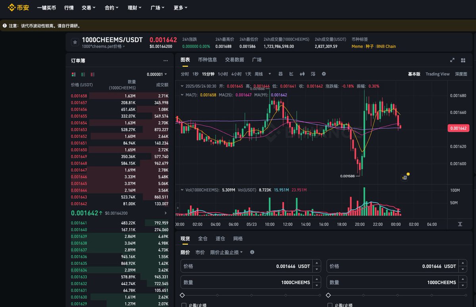Open the 合约 dropdown menu

(111, 8)
